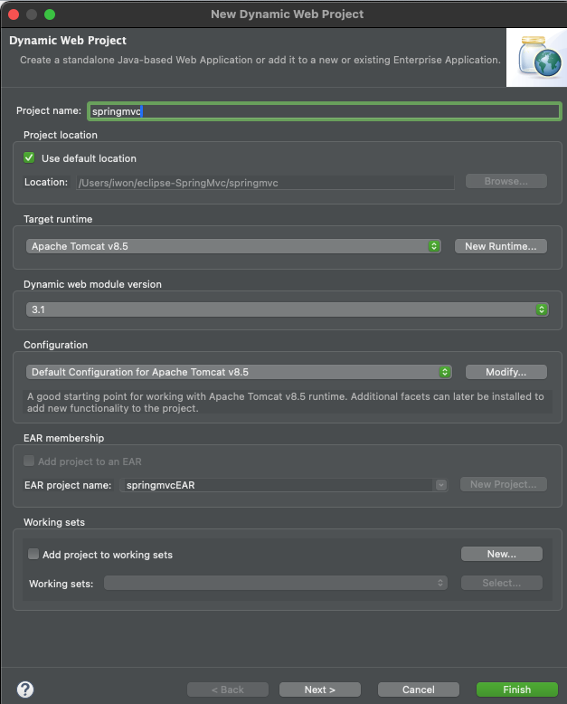
Task: Uncheck Use default location checkbox
Action: coord(29,158)
